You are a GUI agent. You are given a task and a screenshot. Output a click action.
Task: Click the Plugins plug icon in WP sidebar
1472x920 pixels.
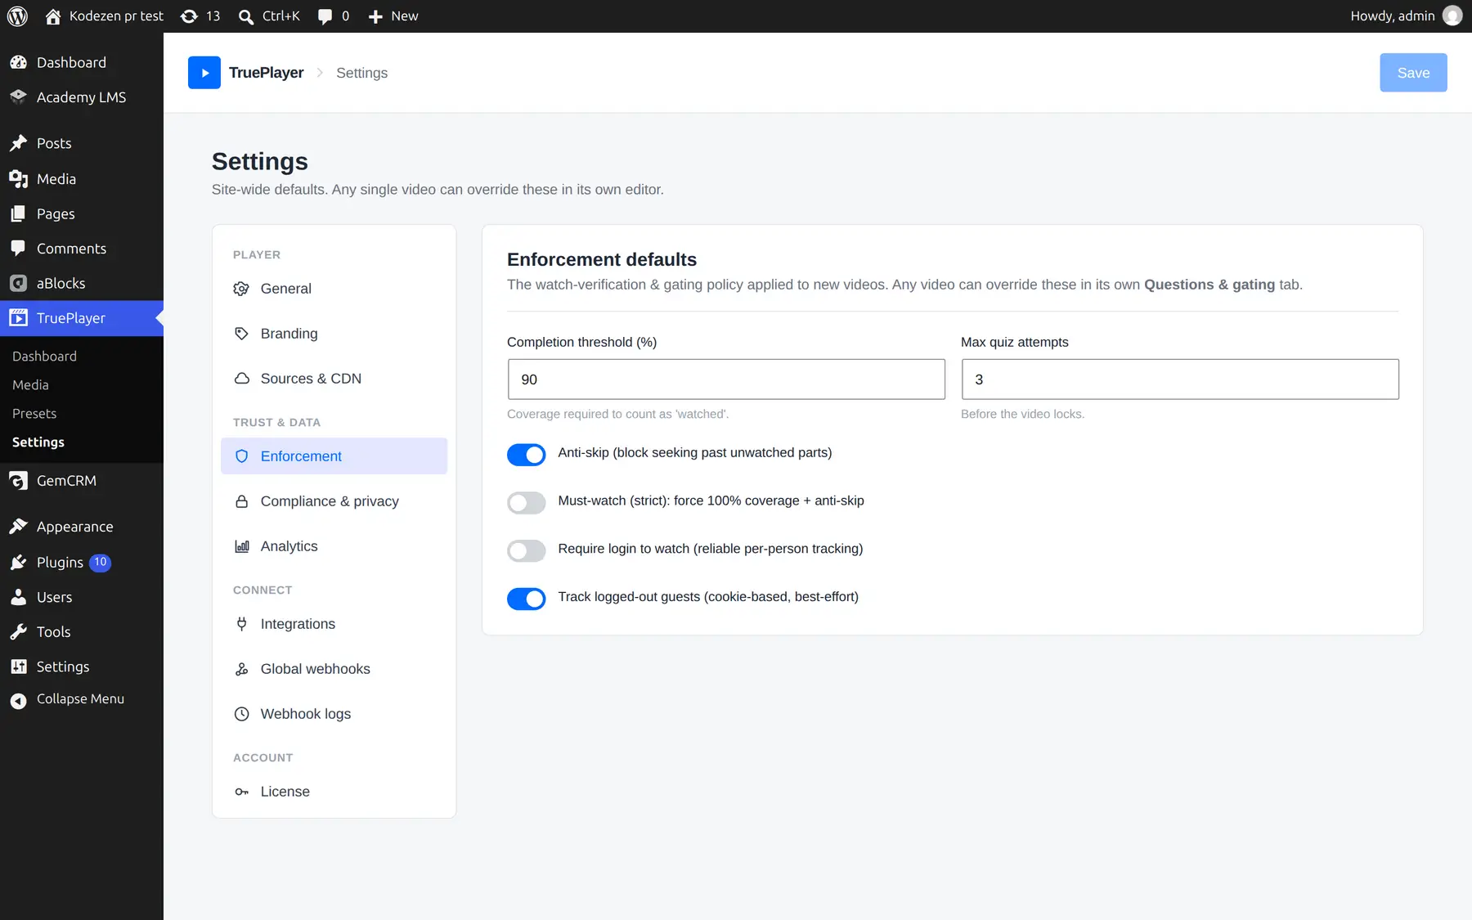click(18, 563)
